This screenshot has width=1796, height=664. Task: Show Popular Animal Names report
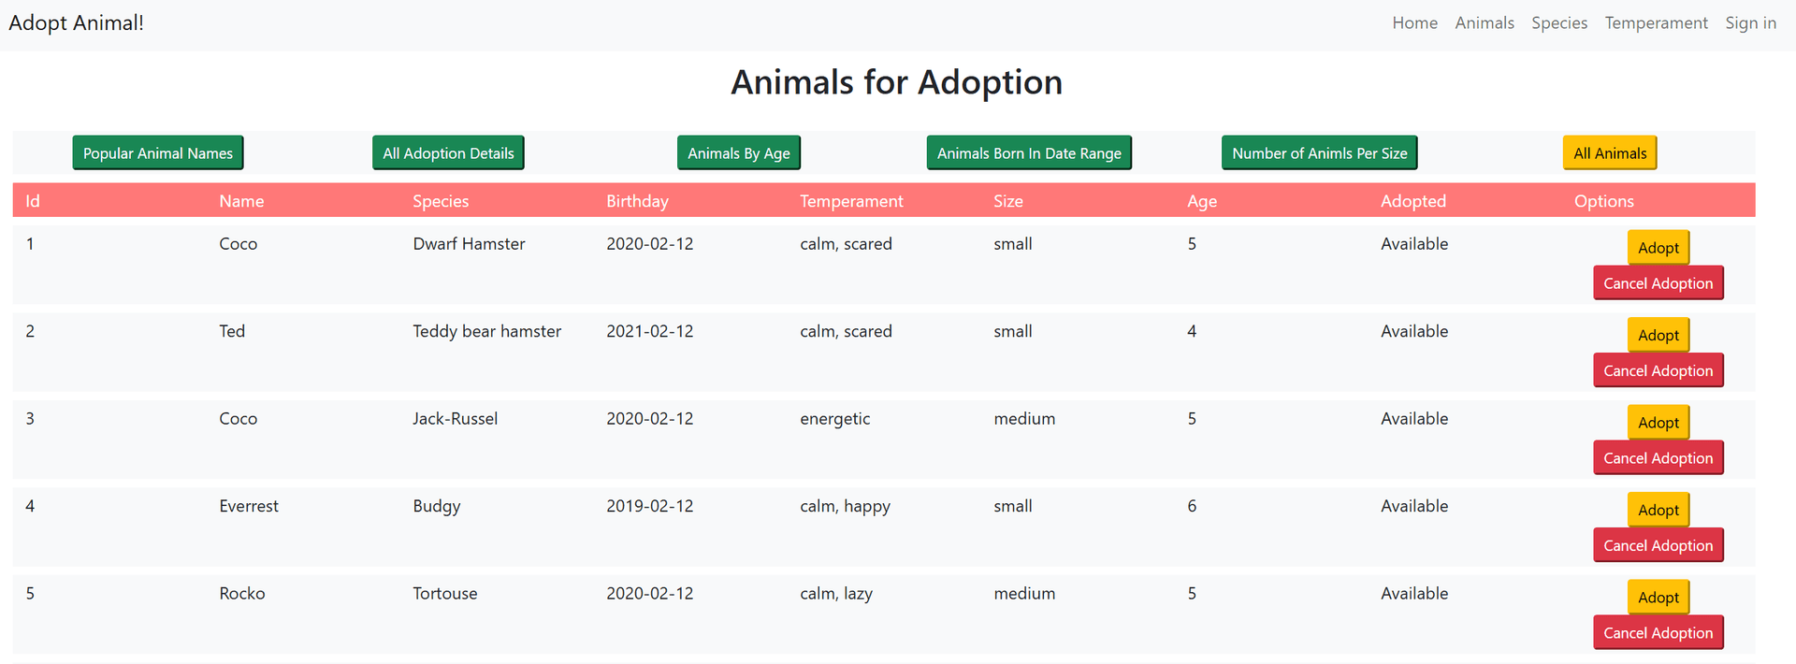[158, 153]
